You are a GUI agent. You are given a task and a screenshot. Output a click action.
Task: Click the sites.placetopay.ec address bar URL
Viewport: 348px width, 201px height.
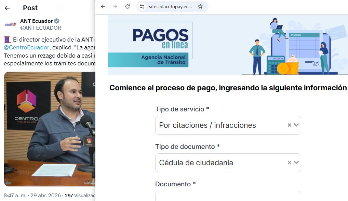(x=170, y=6)
